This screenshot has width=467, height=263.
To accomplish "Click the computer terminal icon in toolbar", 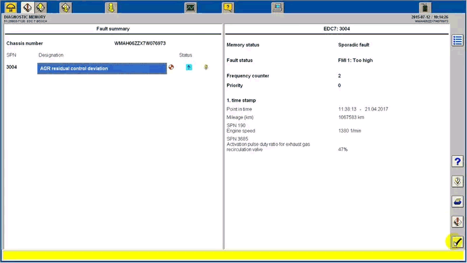I will click(x=278, y=8).
